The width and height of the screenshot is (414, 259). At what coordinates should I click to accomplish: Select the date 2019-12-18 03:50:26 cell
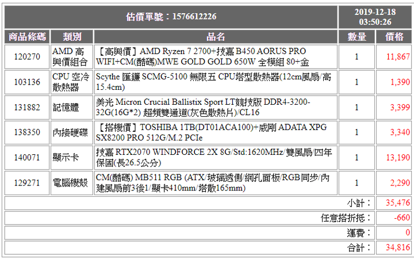(x=375, y=17)
